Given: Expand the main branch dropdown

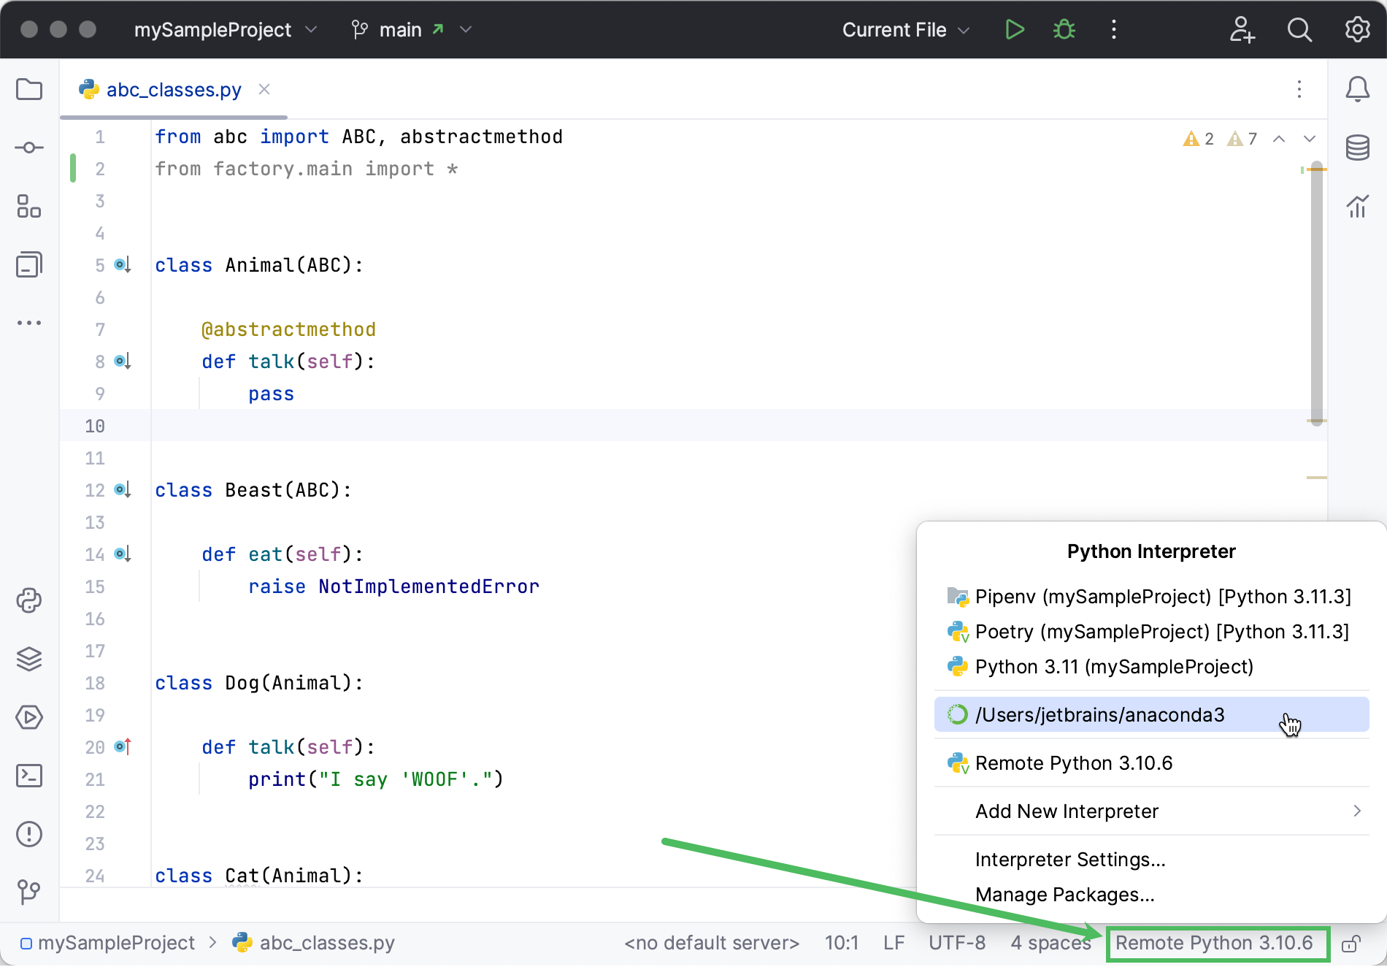Looking at the screenshot, I should tap(411, 29).
